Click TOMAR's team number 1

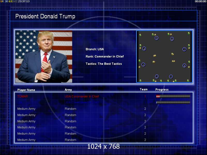click(145, 96)
